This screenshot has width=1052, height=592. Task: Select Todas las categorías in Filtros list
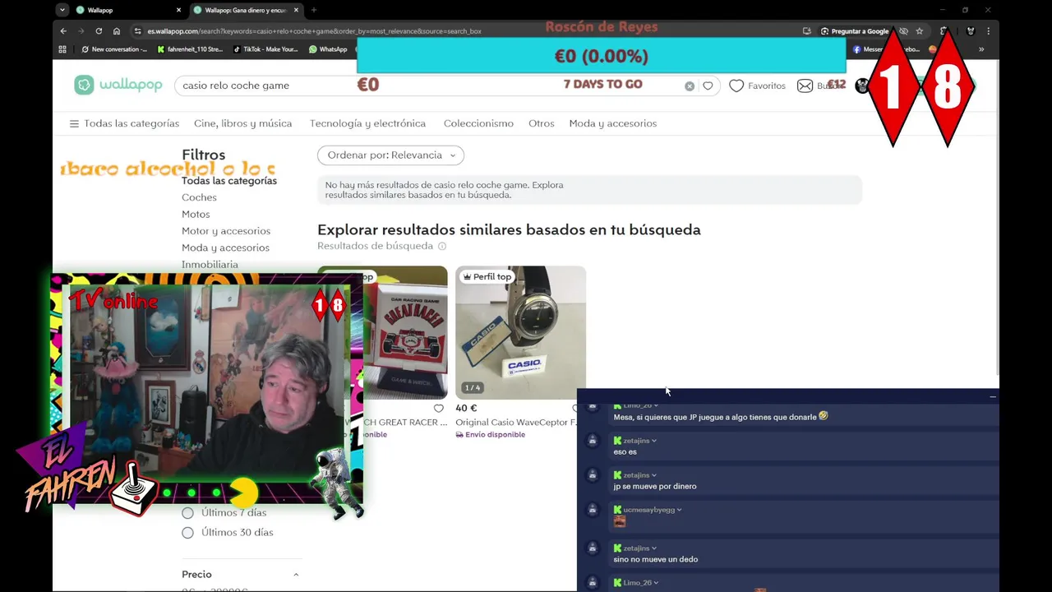click(x=229, y=181)
